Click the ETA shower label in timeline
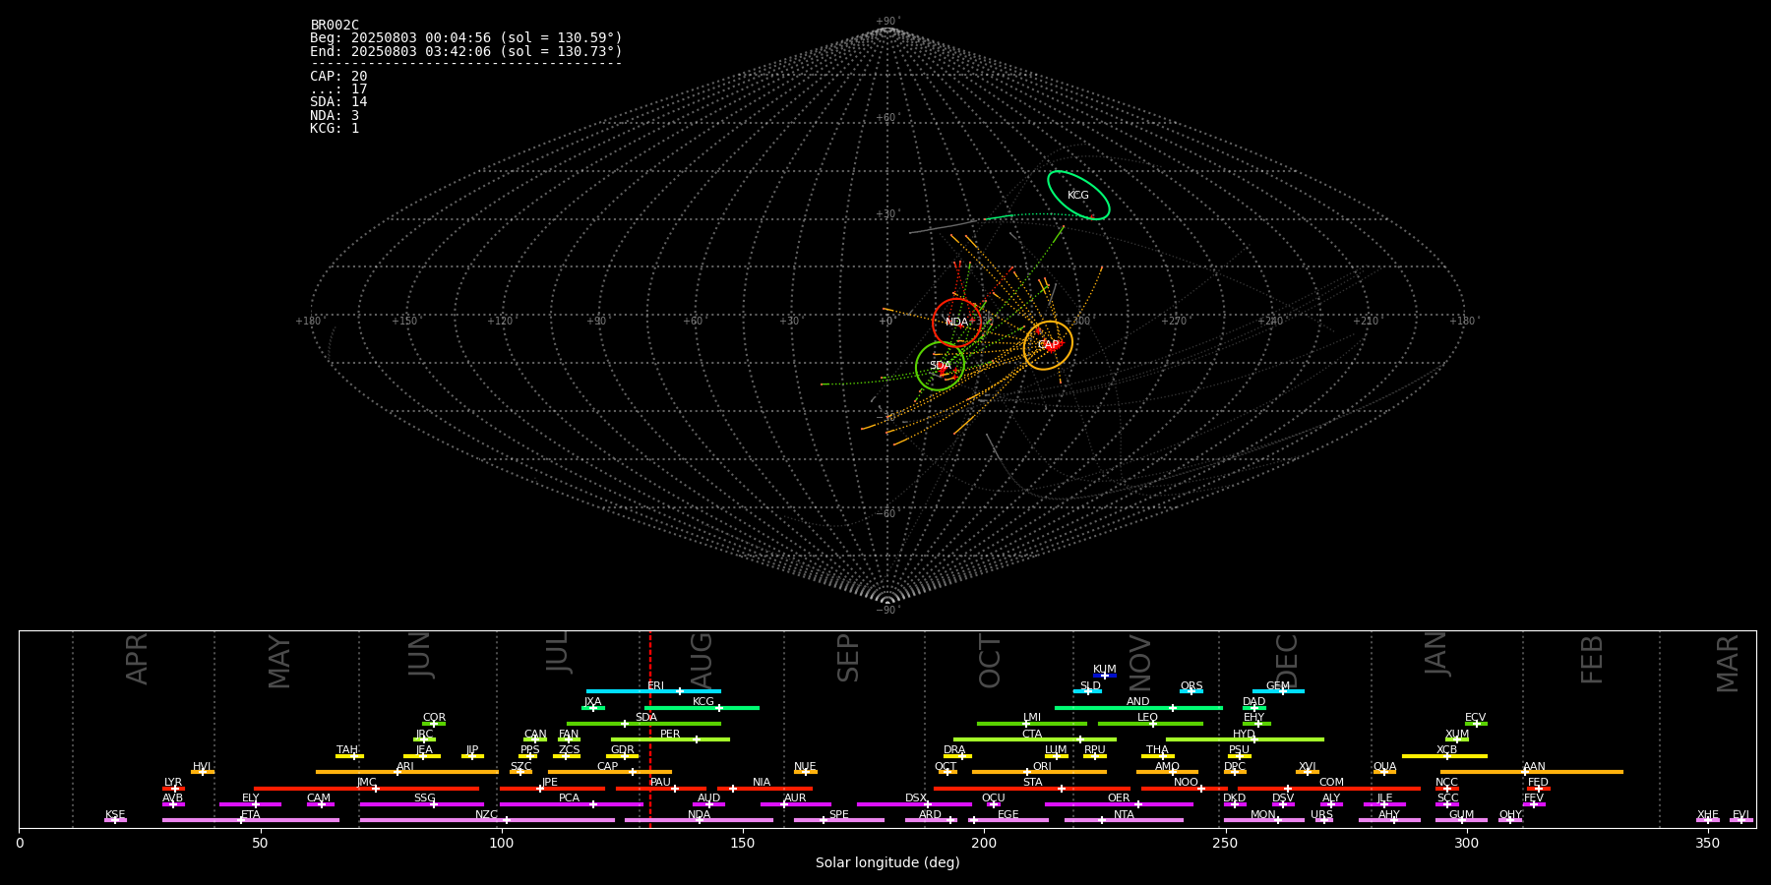This screenshot has width=1771, height=885. pyautogui.click(x=251, y=815)
